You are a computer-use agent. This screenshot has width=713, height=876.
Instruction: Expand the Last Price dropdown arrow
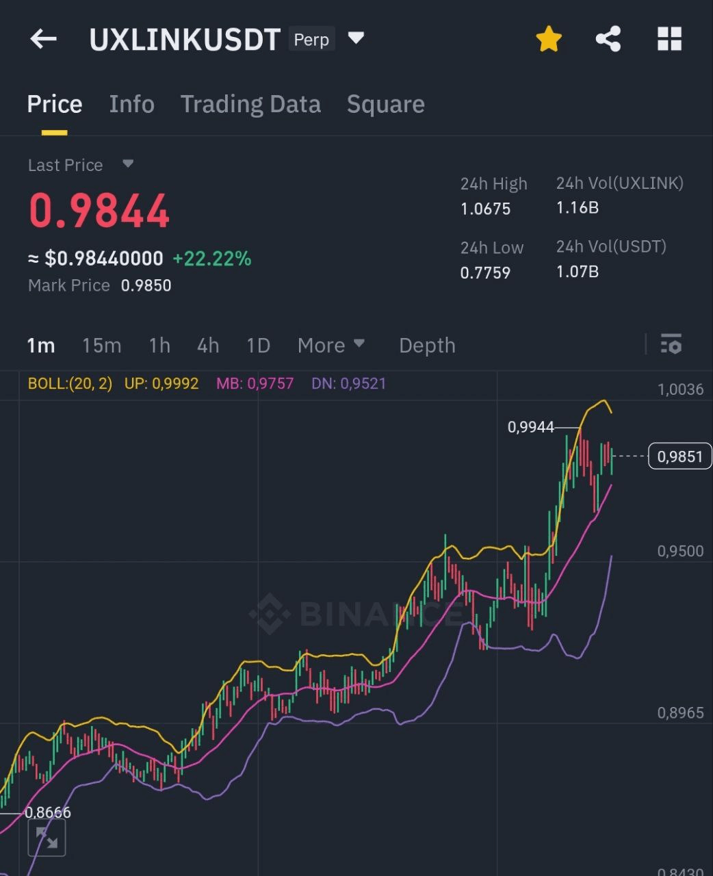pos(128,164)
